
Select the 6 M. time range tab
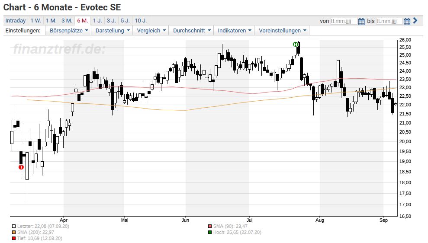82,21
